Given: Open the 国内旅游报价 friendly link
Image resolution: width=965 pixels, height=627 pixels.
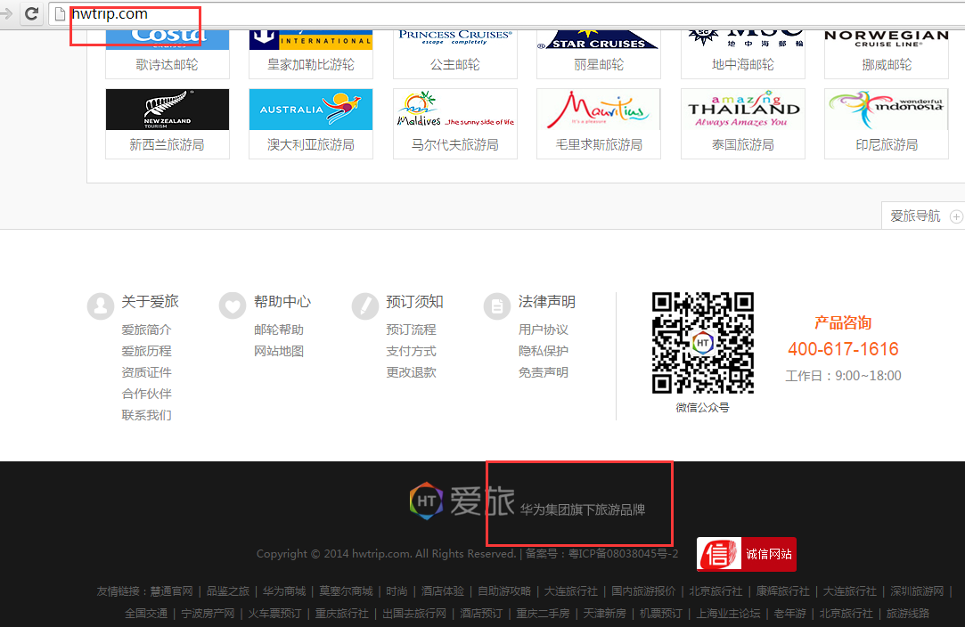Looking at the screenshot, I should (643, 591).
